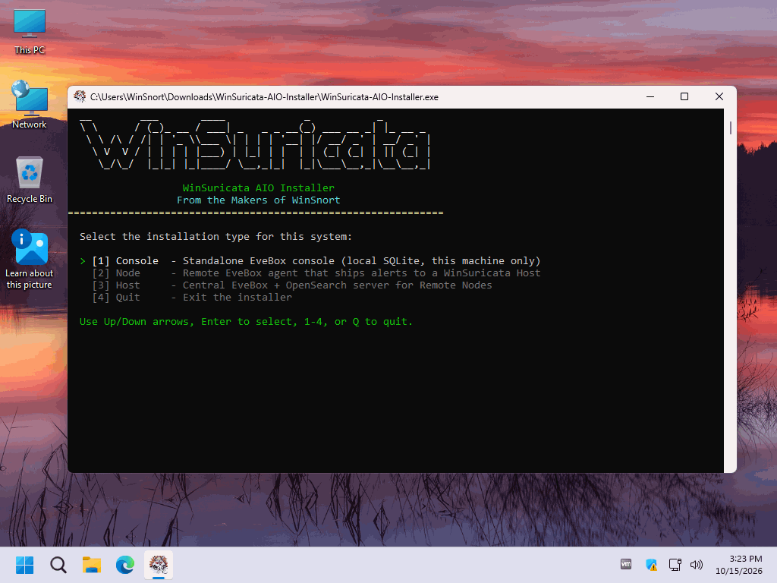Click the installer window title bar icon
Viewport: 777px width, 583px height.
[79, 96]
